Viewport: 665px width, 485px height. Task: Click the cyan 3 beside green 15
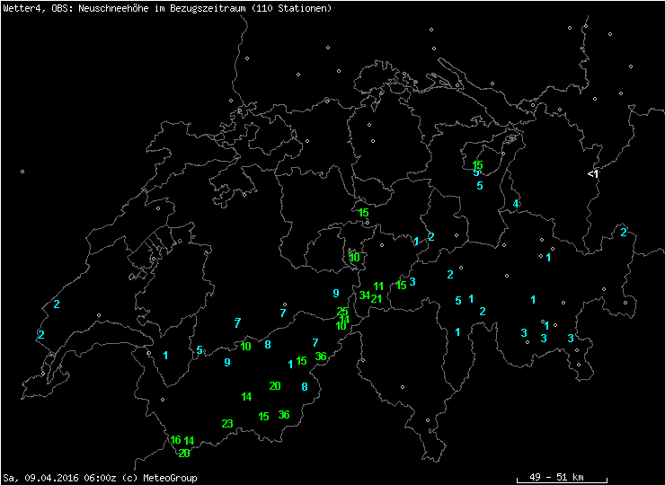pyautogui.click(x=412, y=282)
